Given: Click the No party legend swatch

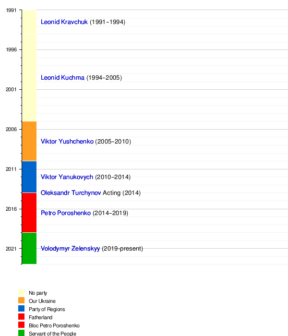Looking at the screenshot, I should click(x=22, y=292).
